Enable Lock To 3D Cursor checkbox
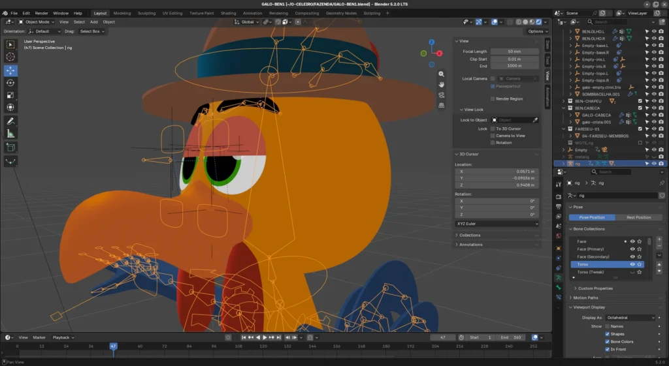This screenshot has height=366, width=669. pyautogui.click(x=493, y=129)
